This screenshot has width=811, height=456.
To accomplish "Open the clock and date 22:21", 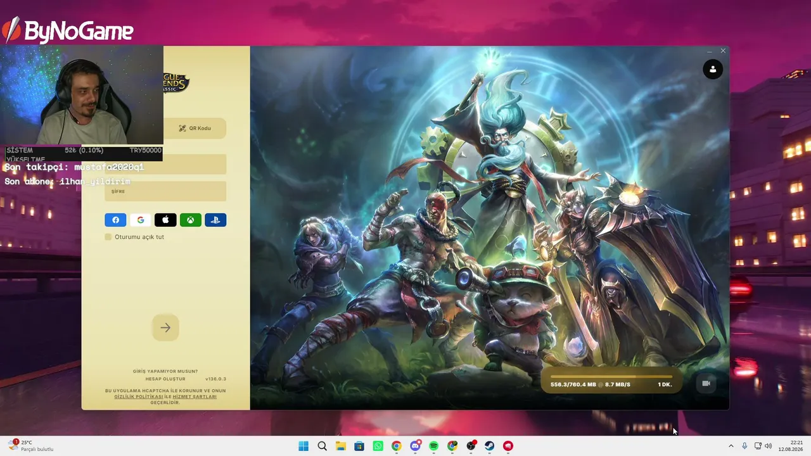I will click(x=791, y=446).
